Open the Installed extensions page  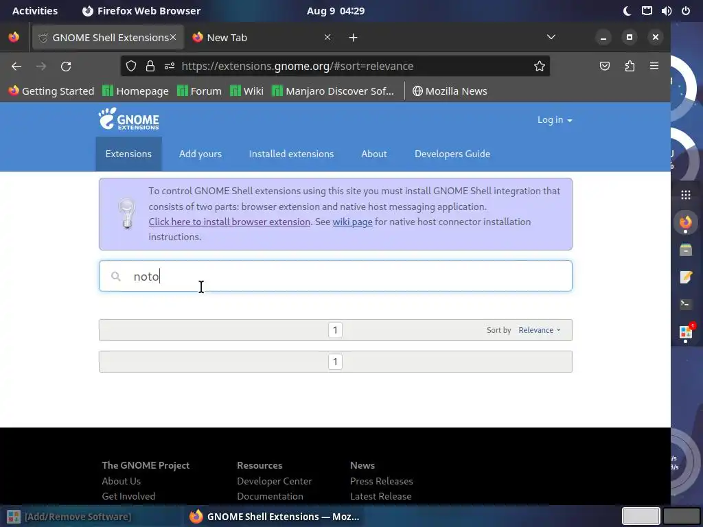(x=291, y=154)
